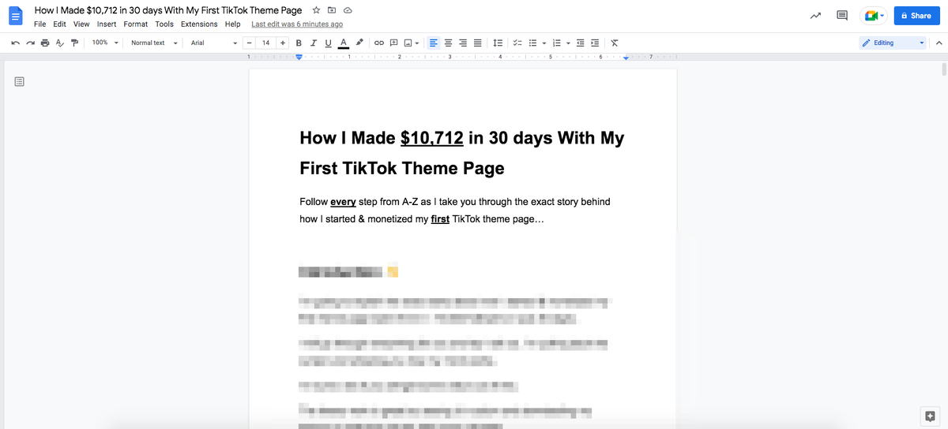This screenshot has width=948, height=429.
Task: Select left align
Action: tap(434, 43)
